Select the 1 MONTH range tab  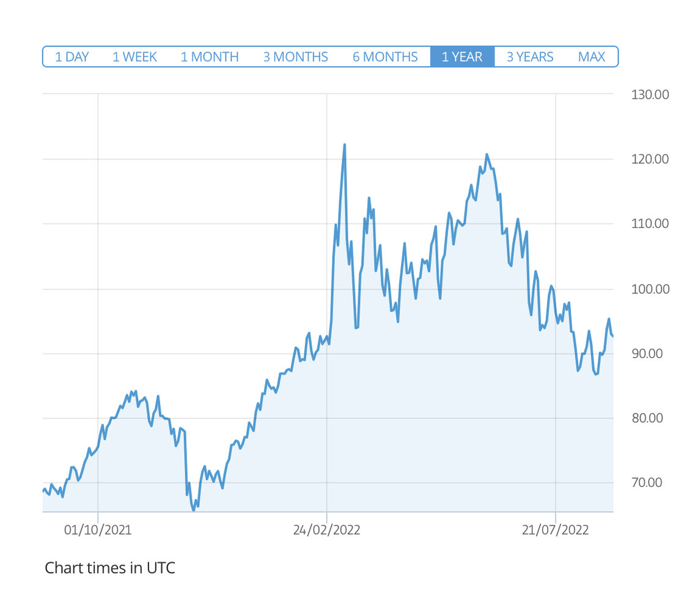[x=209, y=57]
